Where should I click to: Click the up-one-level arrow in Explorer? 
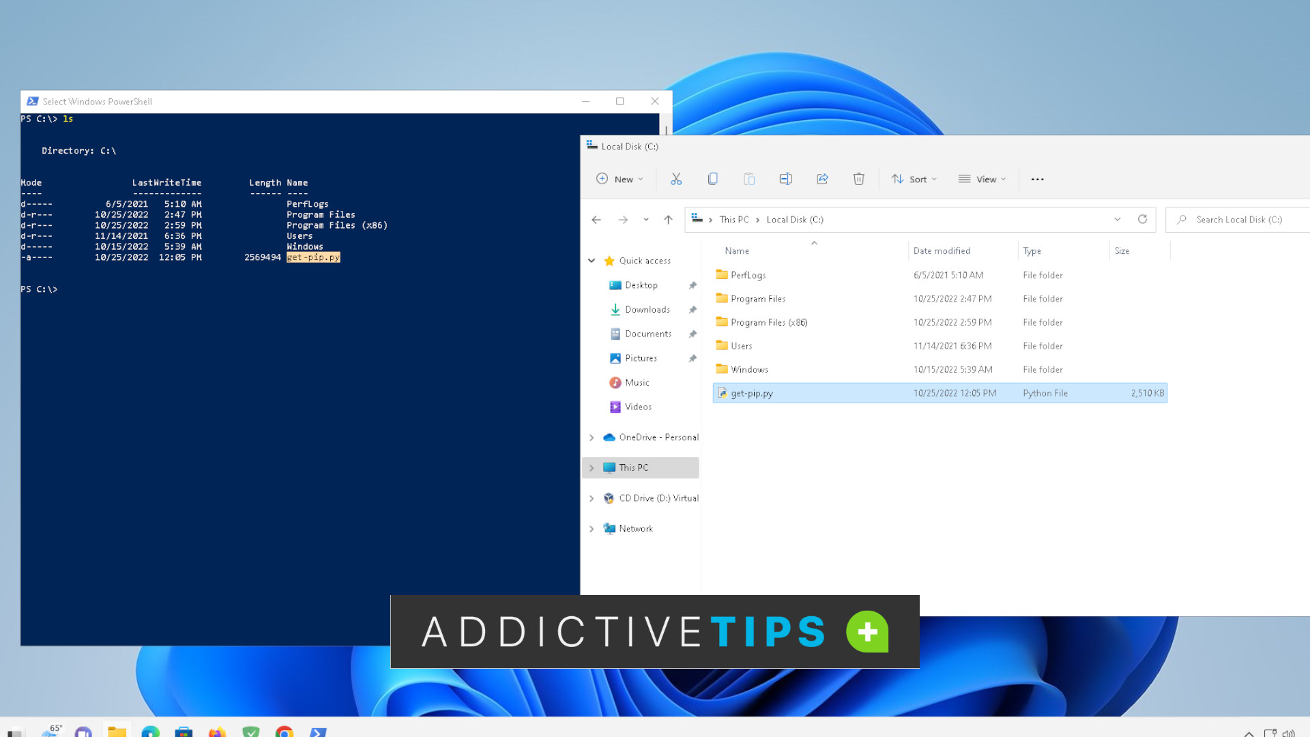[x=668, y=219]
